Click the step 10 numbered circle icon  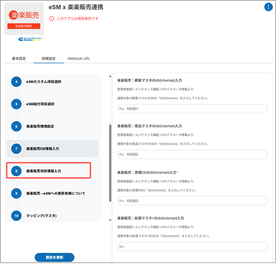coord(16,216)
